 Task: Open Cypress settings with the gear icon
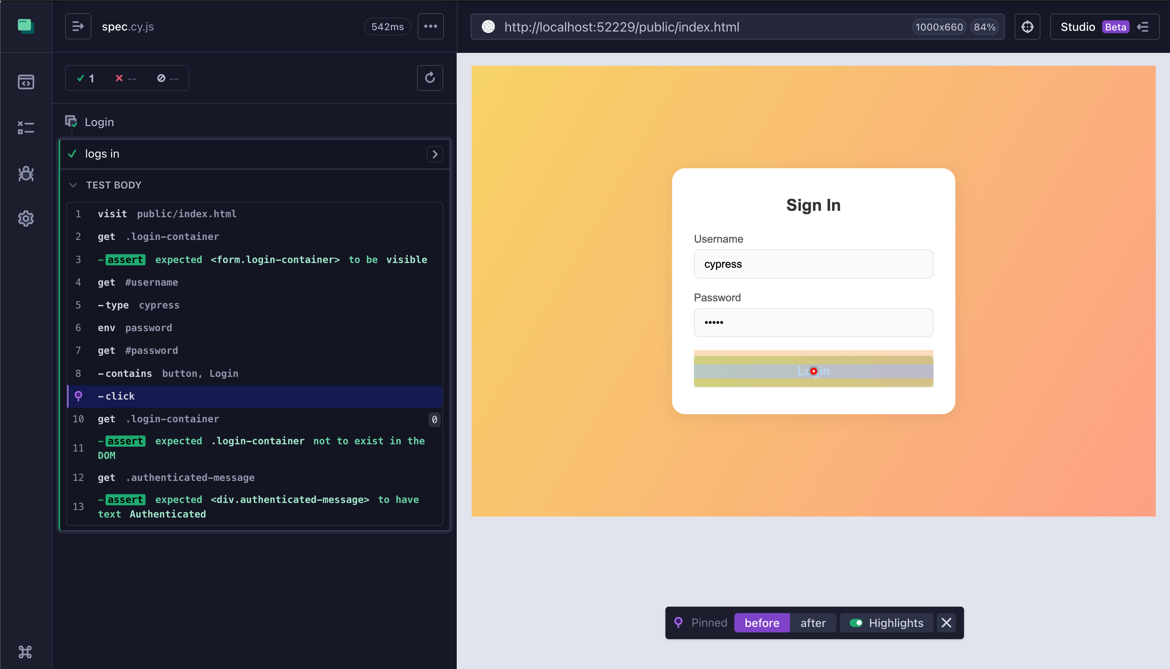(26, 218)
